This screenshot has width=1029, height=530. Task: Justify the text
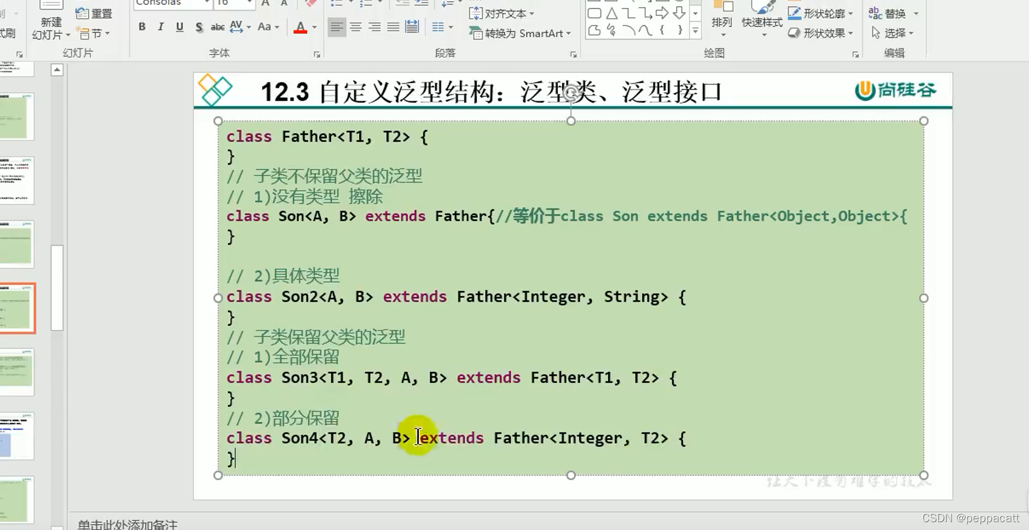[x=394, y=27]
